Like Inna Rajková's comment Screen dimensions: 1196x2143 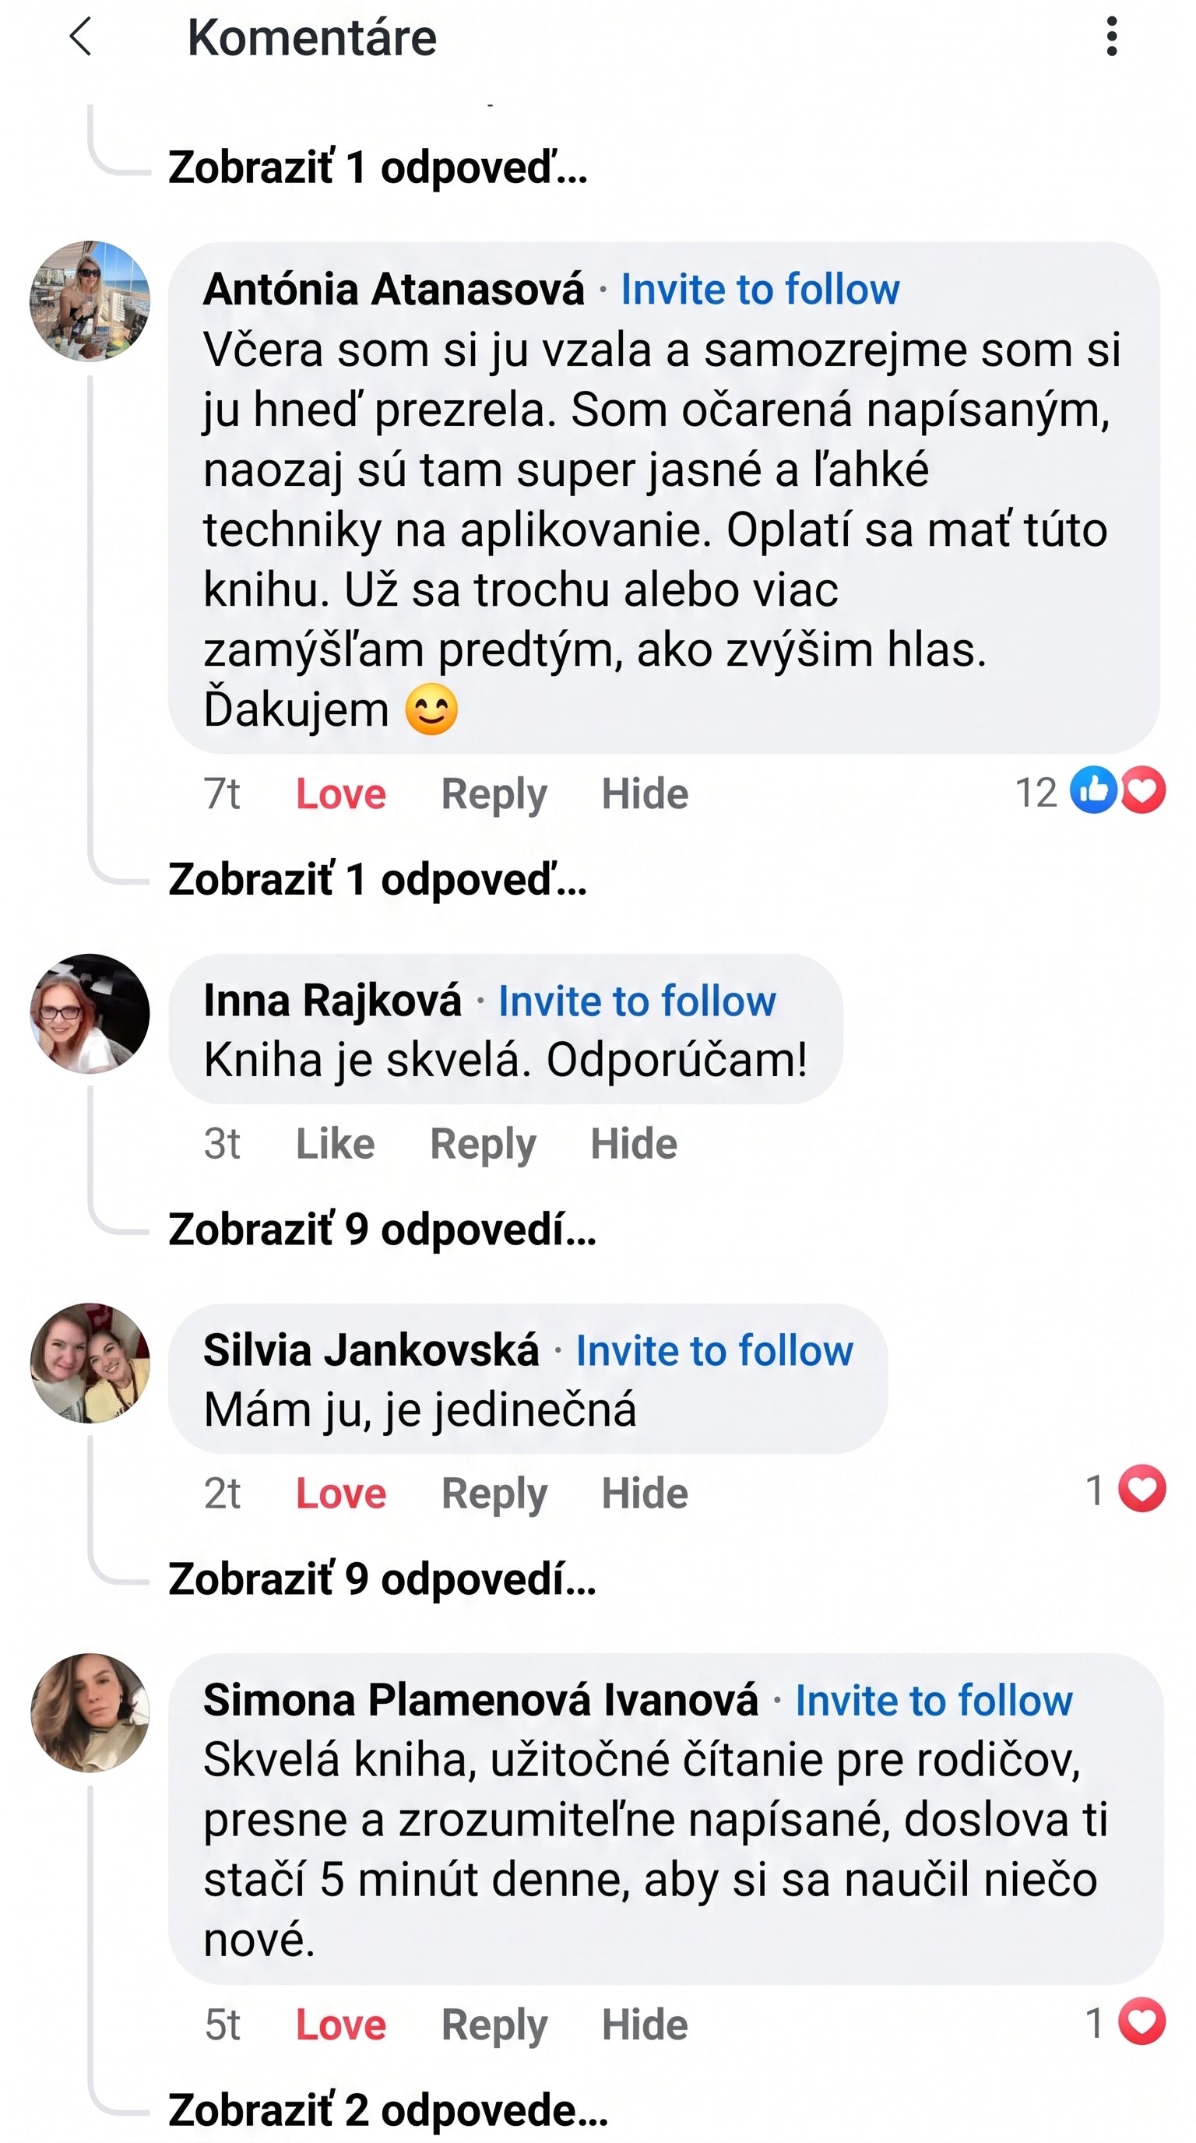coord(335,1144)
